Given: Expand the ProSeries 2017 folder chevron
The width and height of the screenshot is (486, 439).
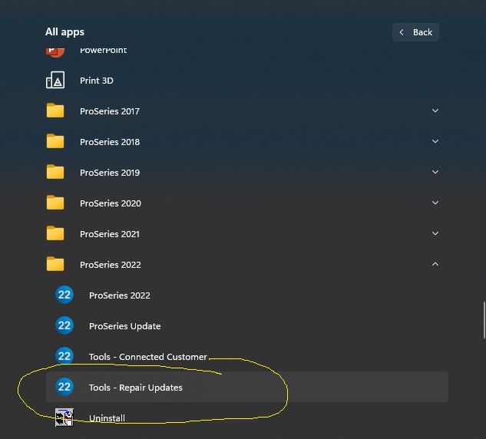Looking at the screenshot, I should [x=435, y=111].
